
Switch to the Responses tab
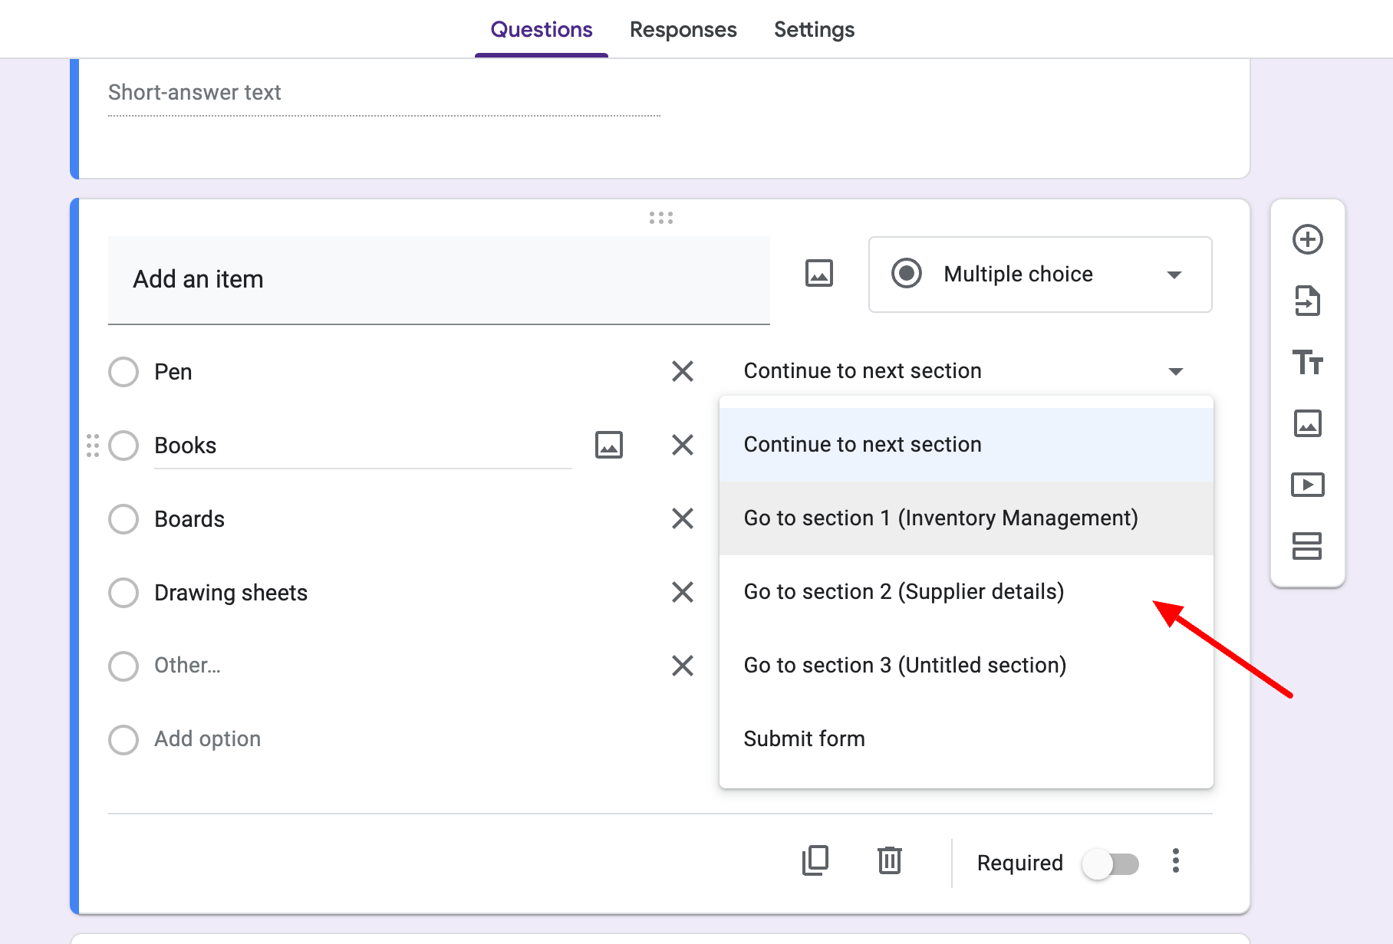click(683, 29)
